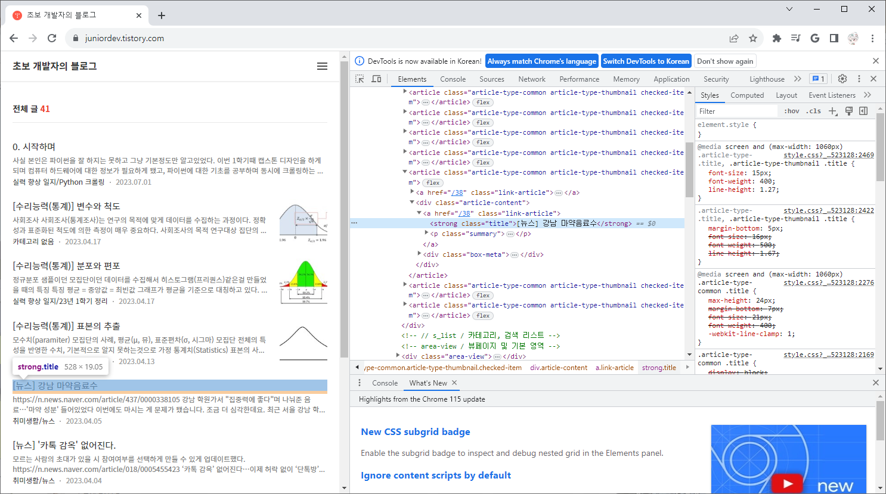Open the blog post 0. 시작하며
Screen dimensions: 886x494
34,147
